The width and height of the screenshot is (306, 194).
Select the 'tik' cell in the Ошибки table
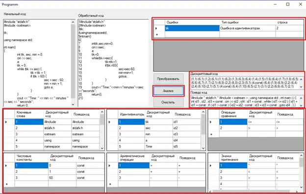pos(192,28)
